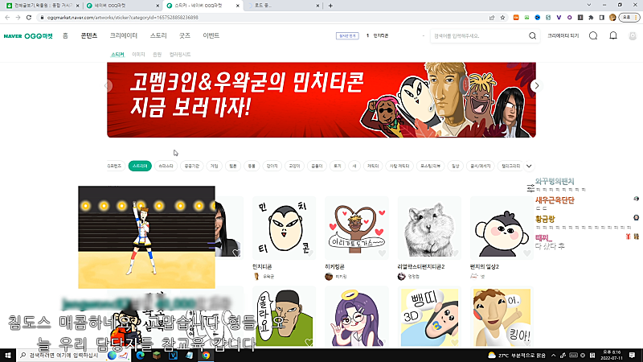Select the 이미지 content tab
The image size is (643, 362).
click(x=138, y=54)
